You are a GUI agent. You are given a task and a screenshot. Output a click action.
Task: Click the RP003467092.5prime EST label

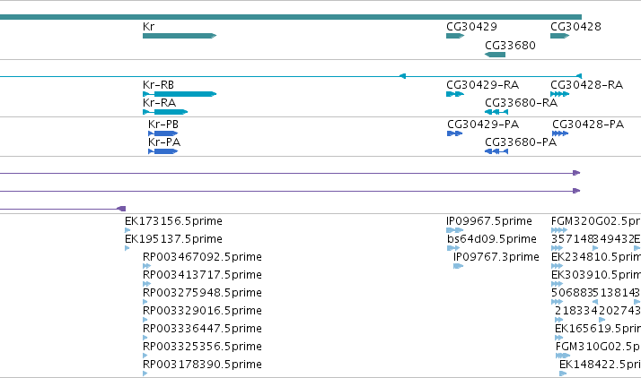pyautogui.click(x=202, y=257)
